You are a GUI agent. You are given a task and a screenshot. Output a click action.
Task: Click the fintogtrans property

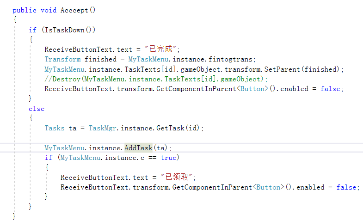click(x=230, y=59)
